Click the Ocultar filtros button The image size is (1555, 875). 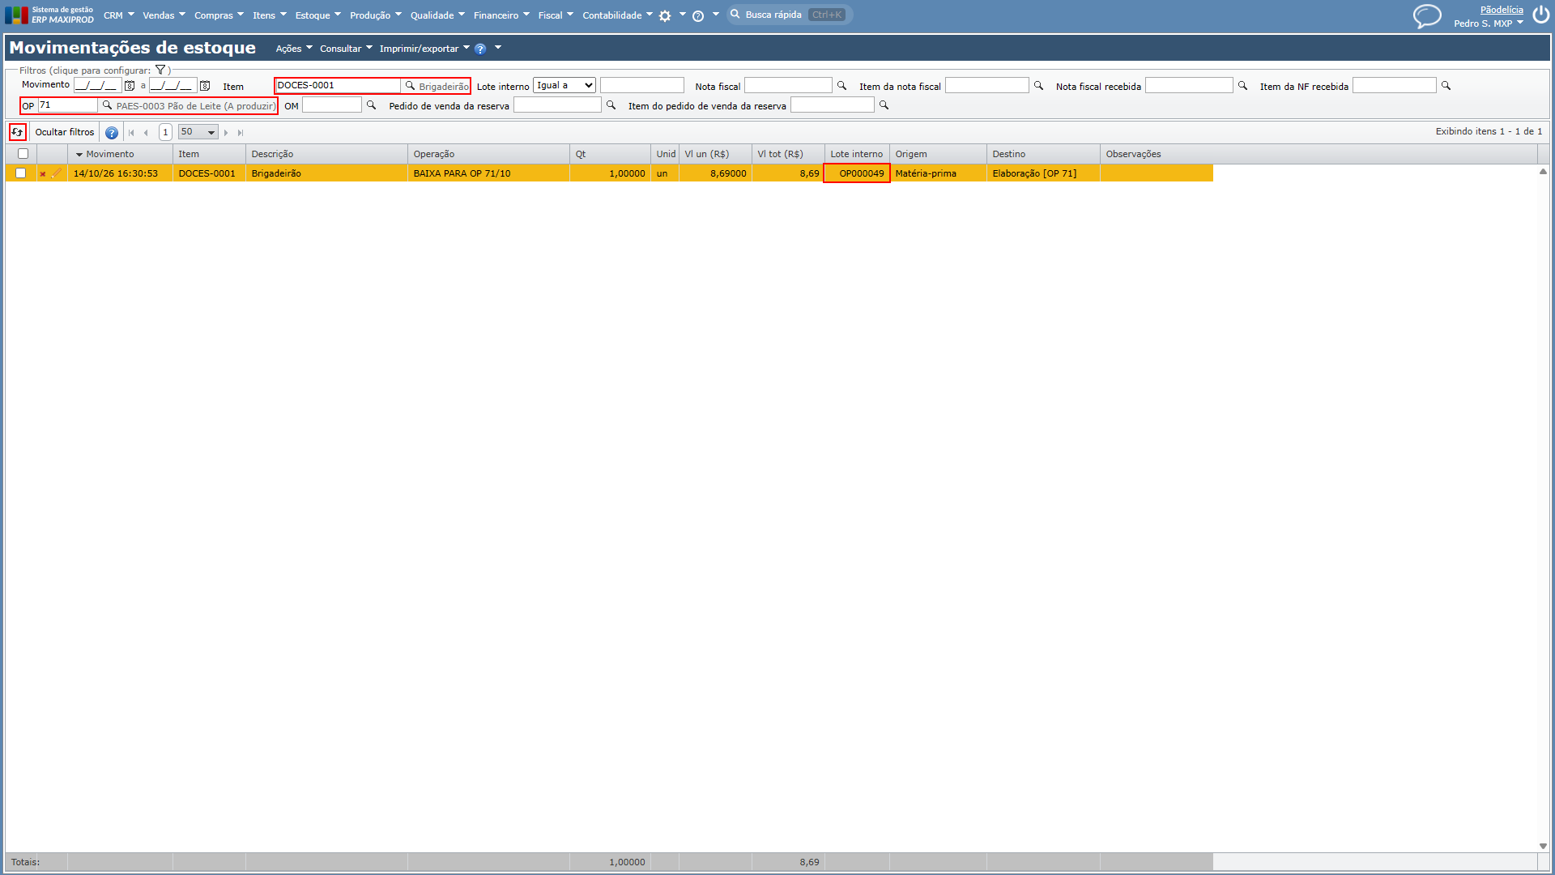[65, 132]
